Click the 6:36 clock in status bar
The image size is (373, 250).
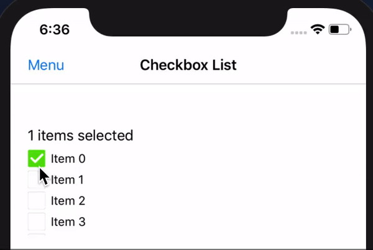55,29
